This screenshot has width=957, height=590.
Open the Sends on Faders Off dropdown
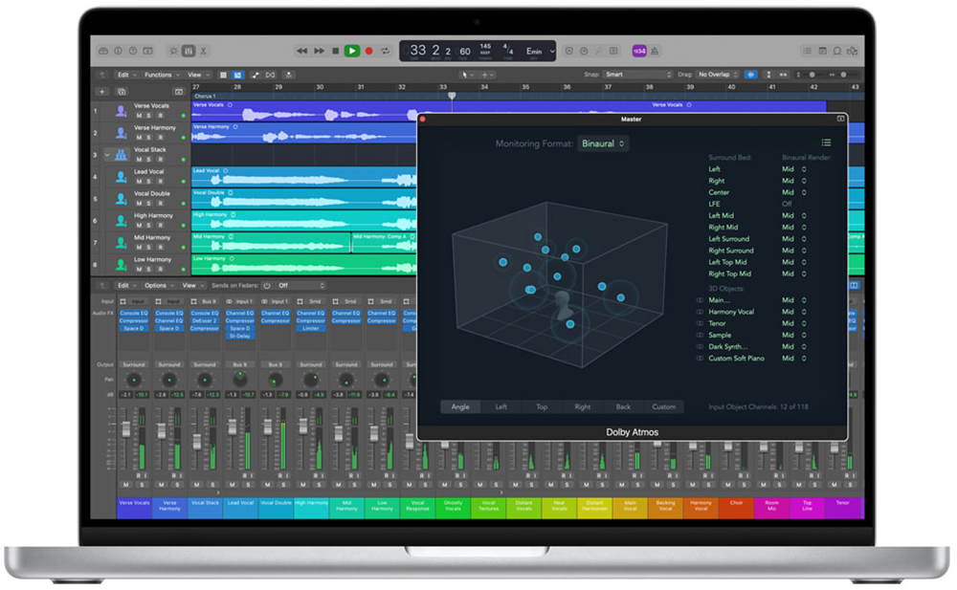coord(300,286)
